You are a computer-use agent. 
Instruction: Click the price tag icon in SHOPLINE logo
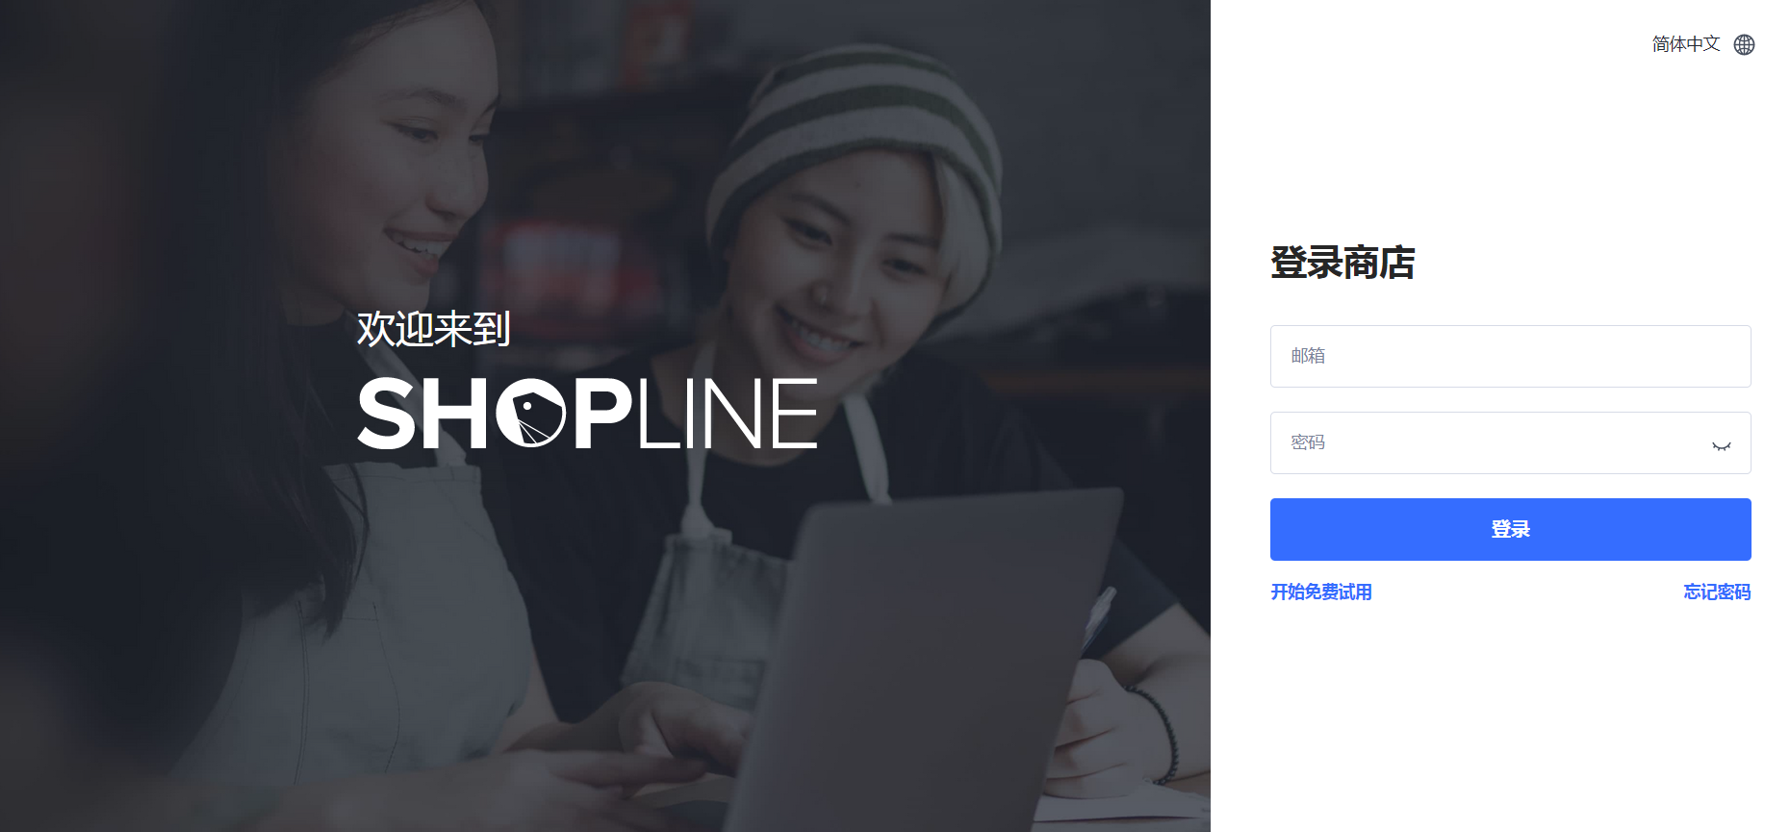coord(530,414)
